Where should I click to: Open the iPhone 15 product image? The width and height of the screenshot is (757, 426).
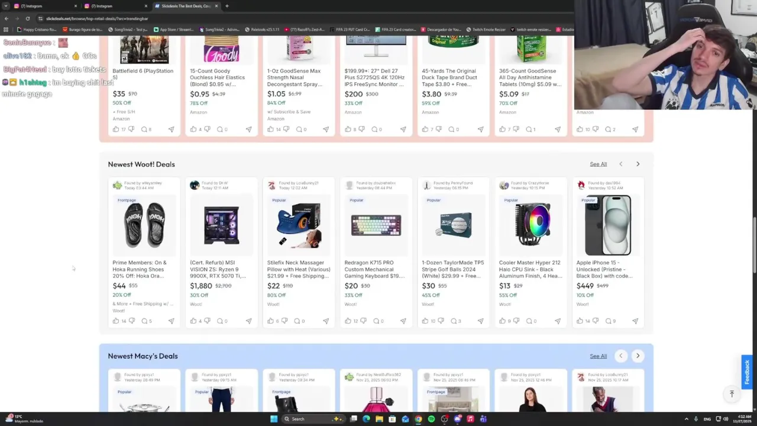[x=608, y=225]
